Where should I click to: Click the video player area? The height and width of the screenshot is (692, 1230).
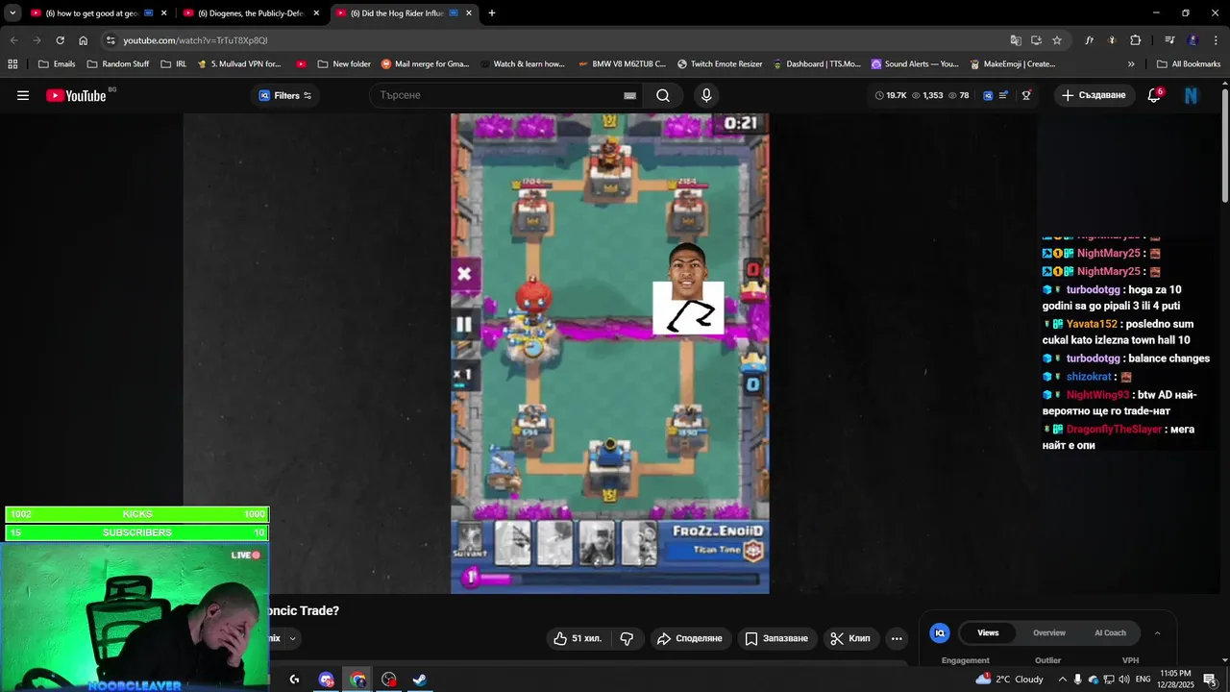coord(610,353)
